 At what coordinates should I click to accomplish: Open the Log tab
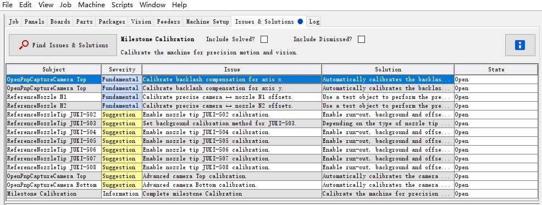pyautogui.click(x=314, y=21)
